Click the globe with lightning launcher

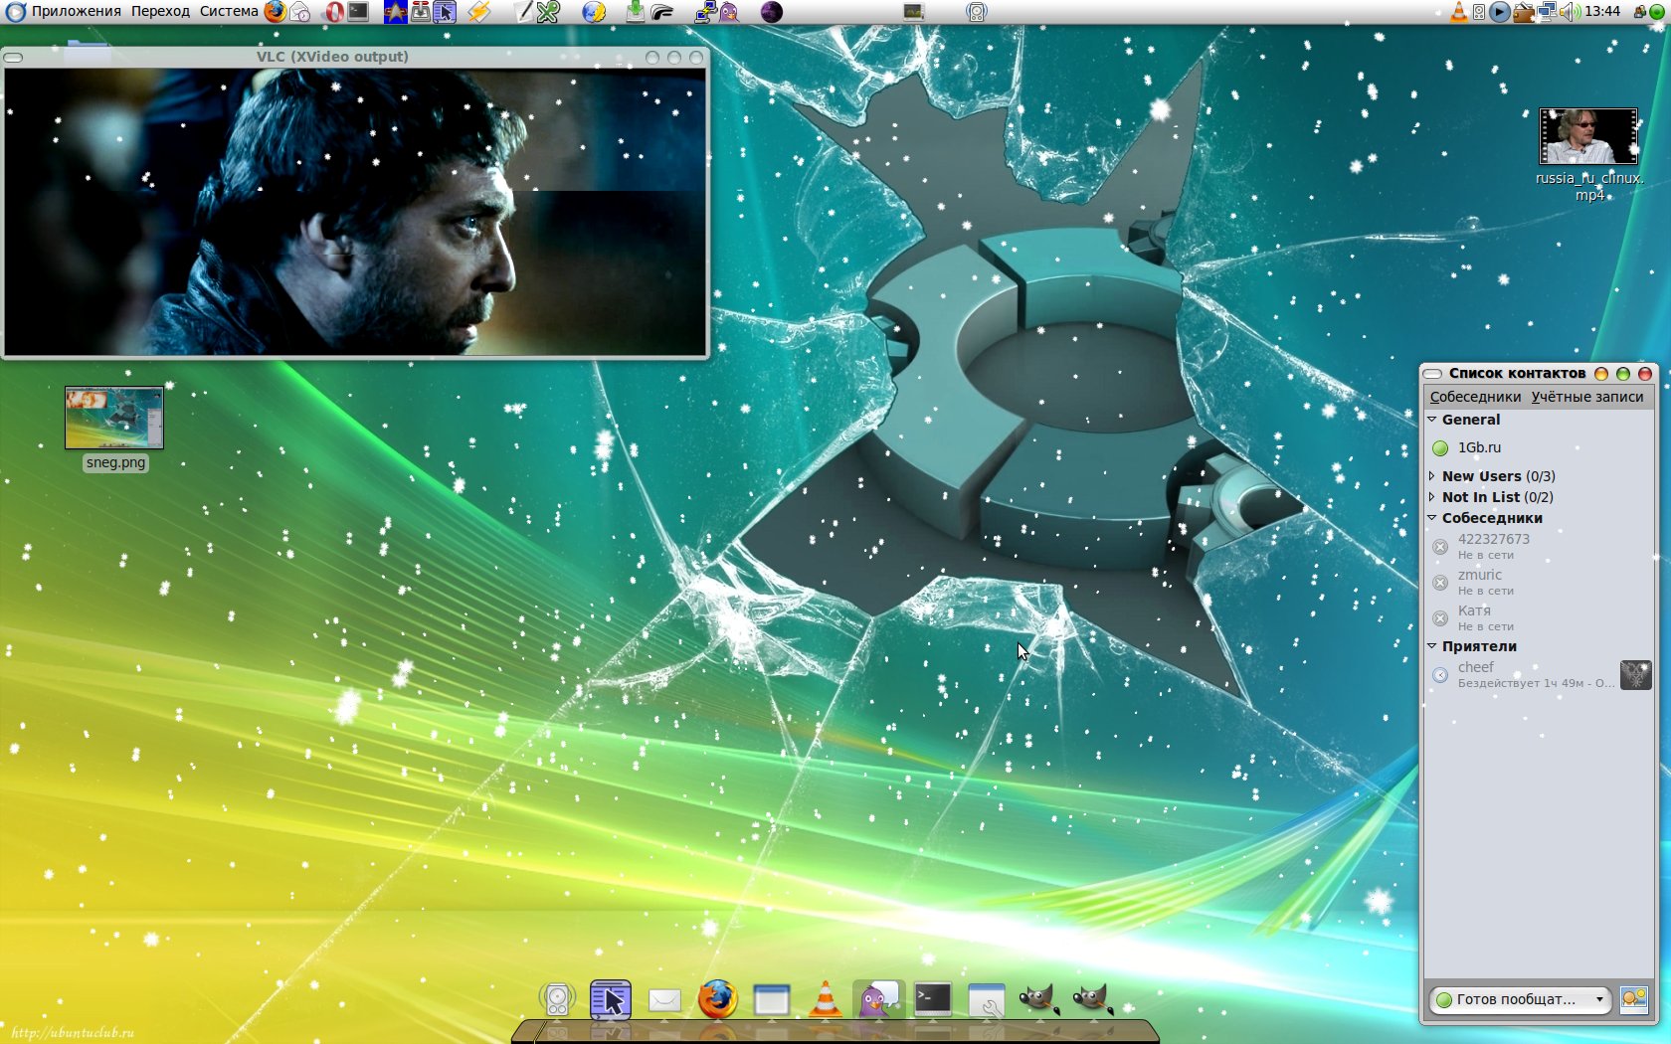pyautogui.click(x=594, y=12)
